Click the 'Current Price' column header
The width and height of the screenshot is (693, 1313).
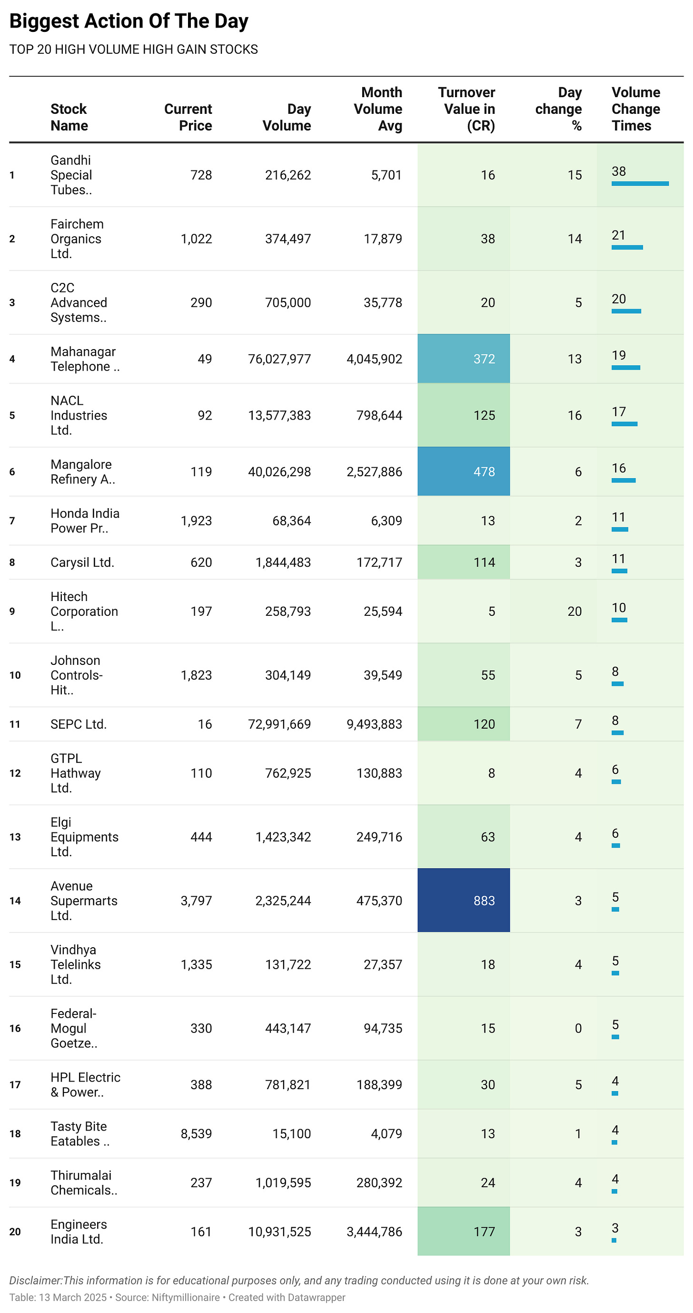(188, 117)
